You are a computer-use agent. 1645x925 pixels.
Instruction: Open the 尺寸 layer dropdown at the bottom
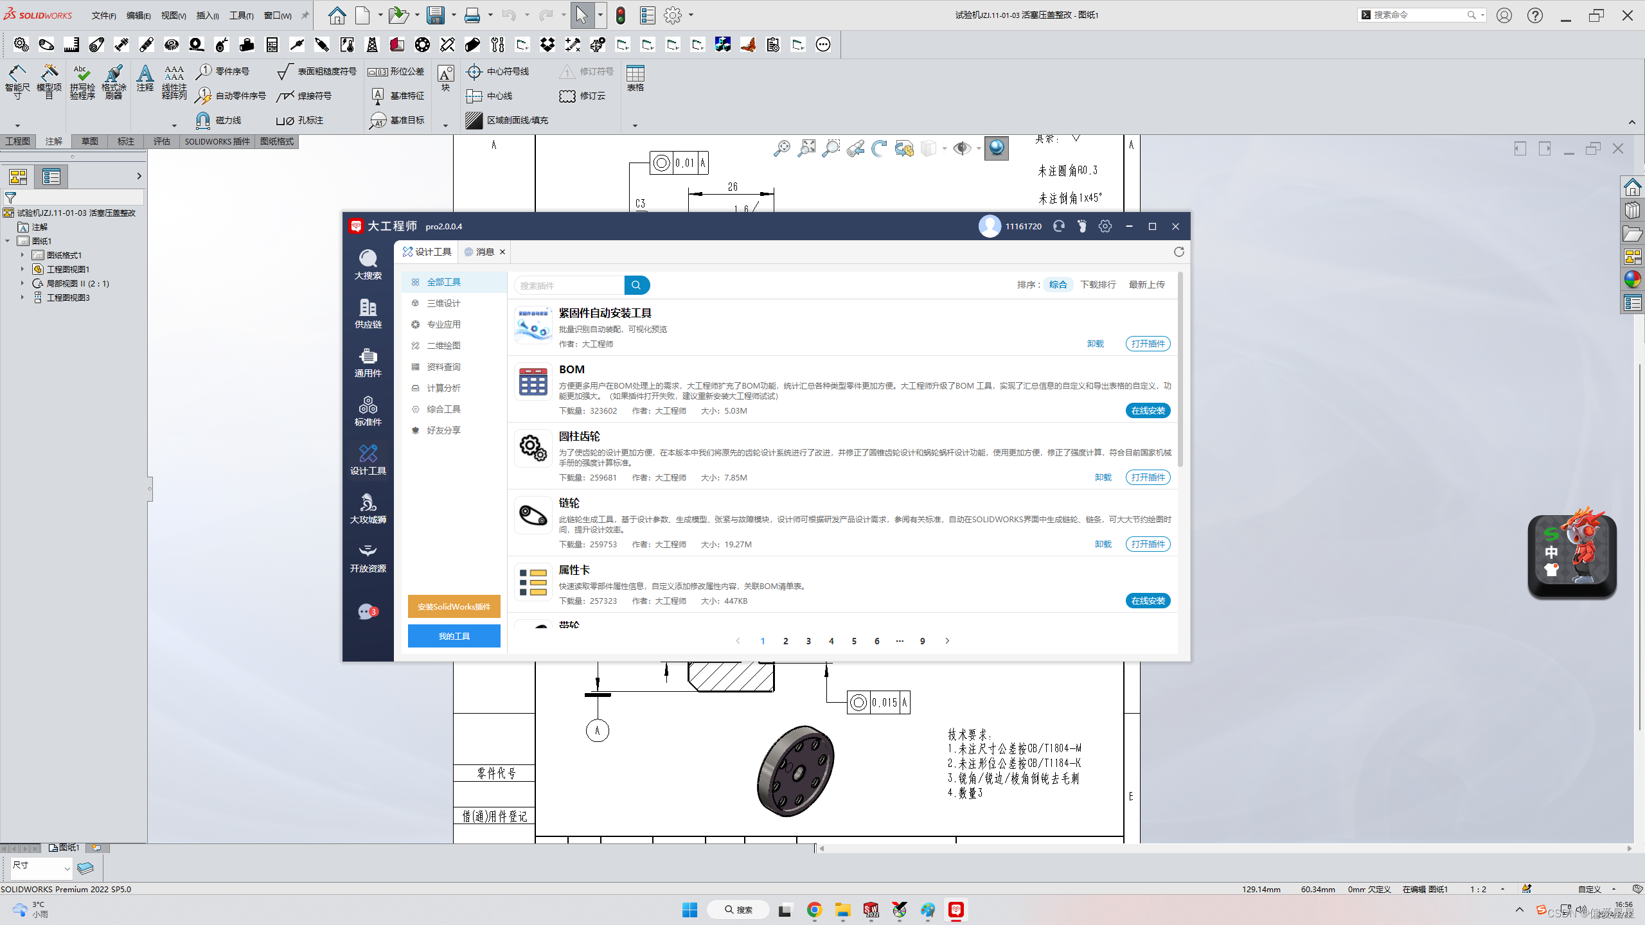(x=67, y=868)
